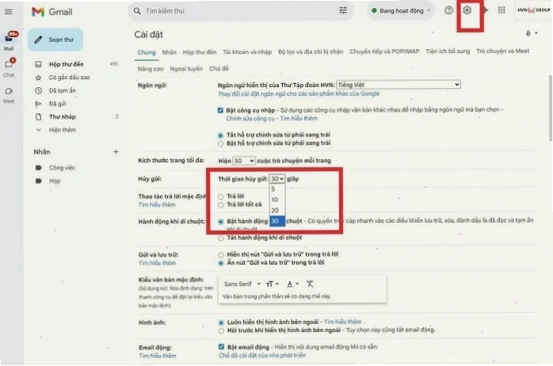Select Tắt hỗ trợ chỉnh sửa từ phải sang trái
The width and height of the screenshot is (553, 366).
220,135
